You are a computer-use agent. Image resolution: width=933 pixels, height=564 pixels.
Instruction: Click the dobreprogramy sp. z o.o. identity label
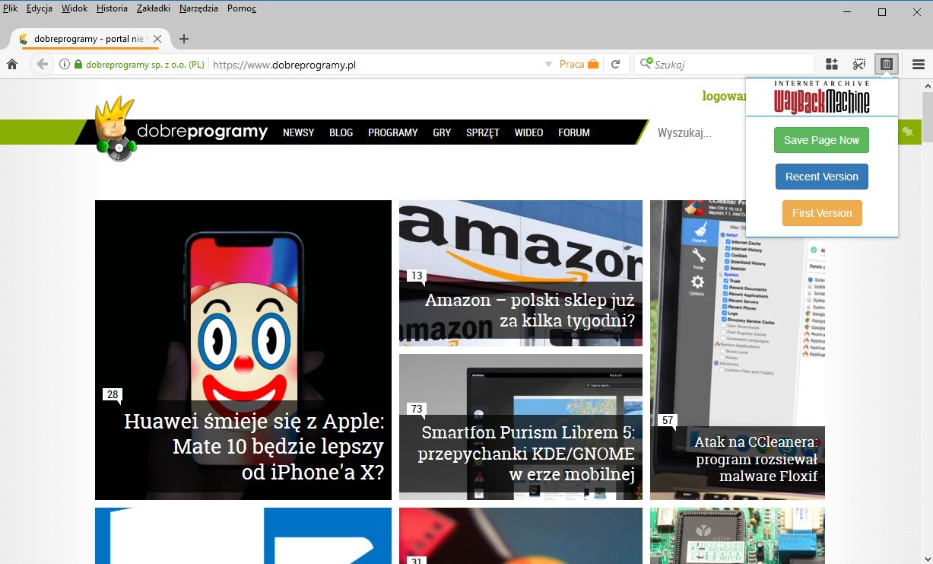tap(144, 65)
